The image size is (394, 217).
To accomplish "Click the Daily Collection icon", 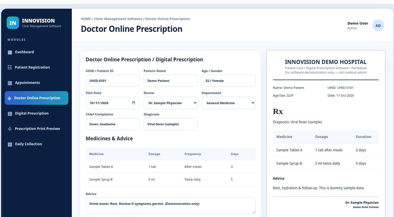I will (x=10, y=144).
